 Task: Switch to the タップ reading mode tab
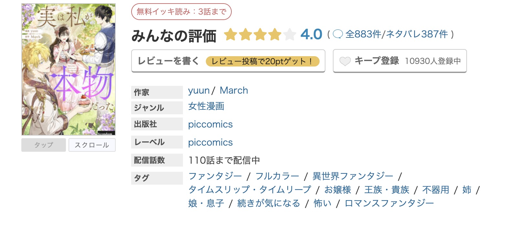(43, 145)
